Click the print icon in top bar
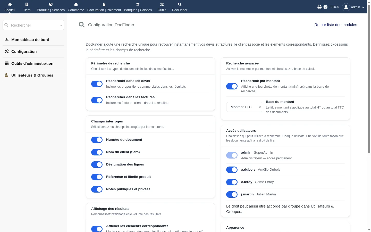371x232 pixels. coord(319,7)
